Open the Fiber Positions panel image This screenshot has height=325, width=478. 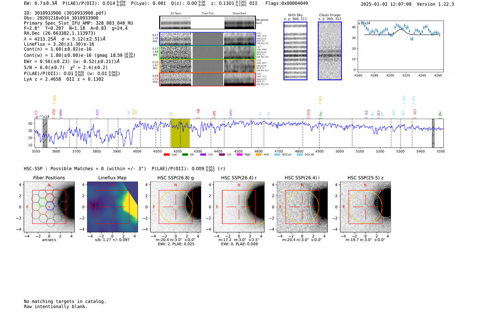(49, 207)
